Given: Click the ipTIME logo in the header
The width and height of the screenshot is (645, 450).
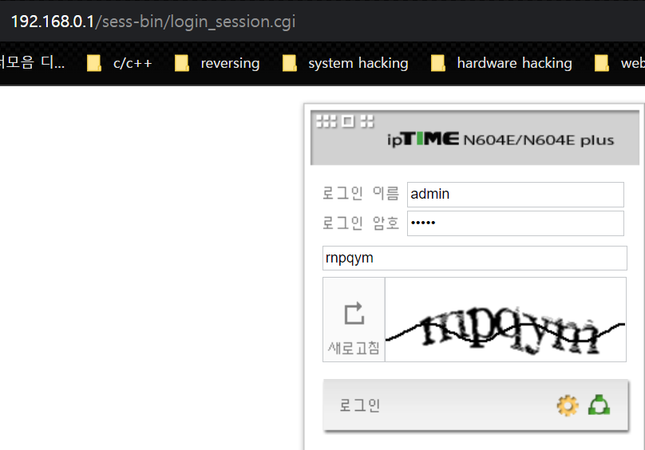Looking at the screenshot, I should [423, 140].
